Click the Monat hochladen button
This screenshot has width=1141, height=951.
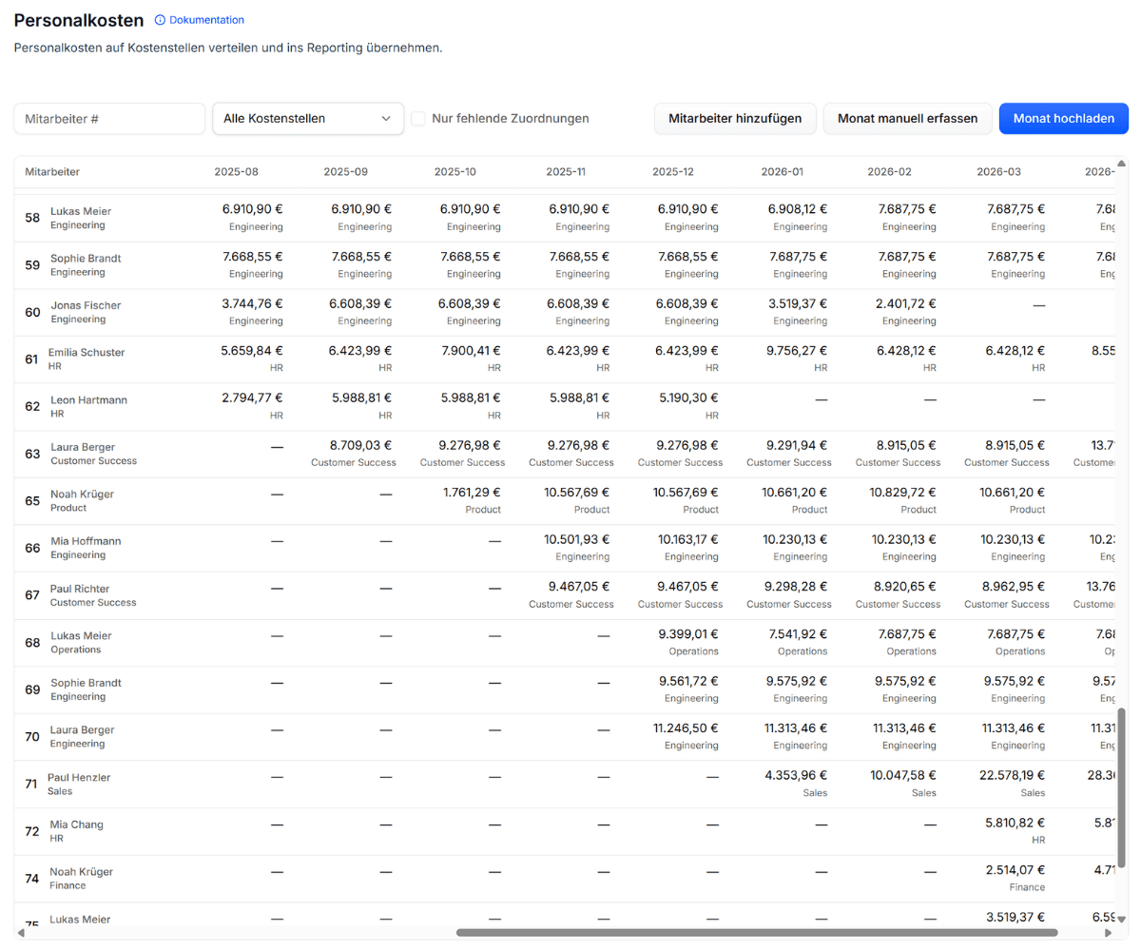1064,119
